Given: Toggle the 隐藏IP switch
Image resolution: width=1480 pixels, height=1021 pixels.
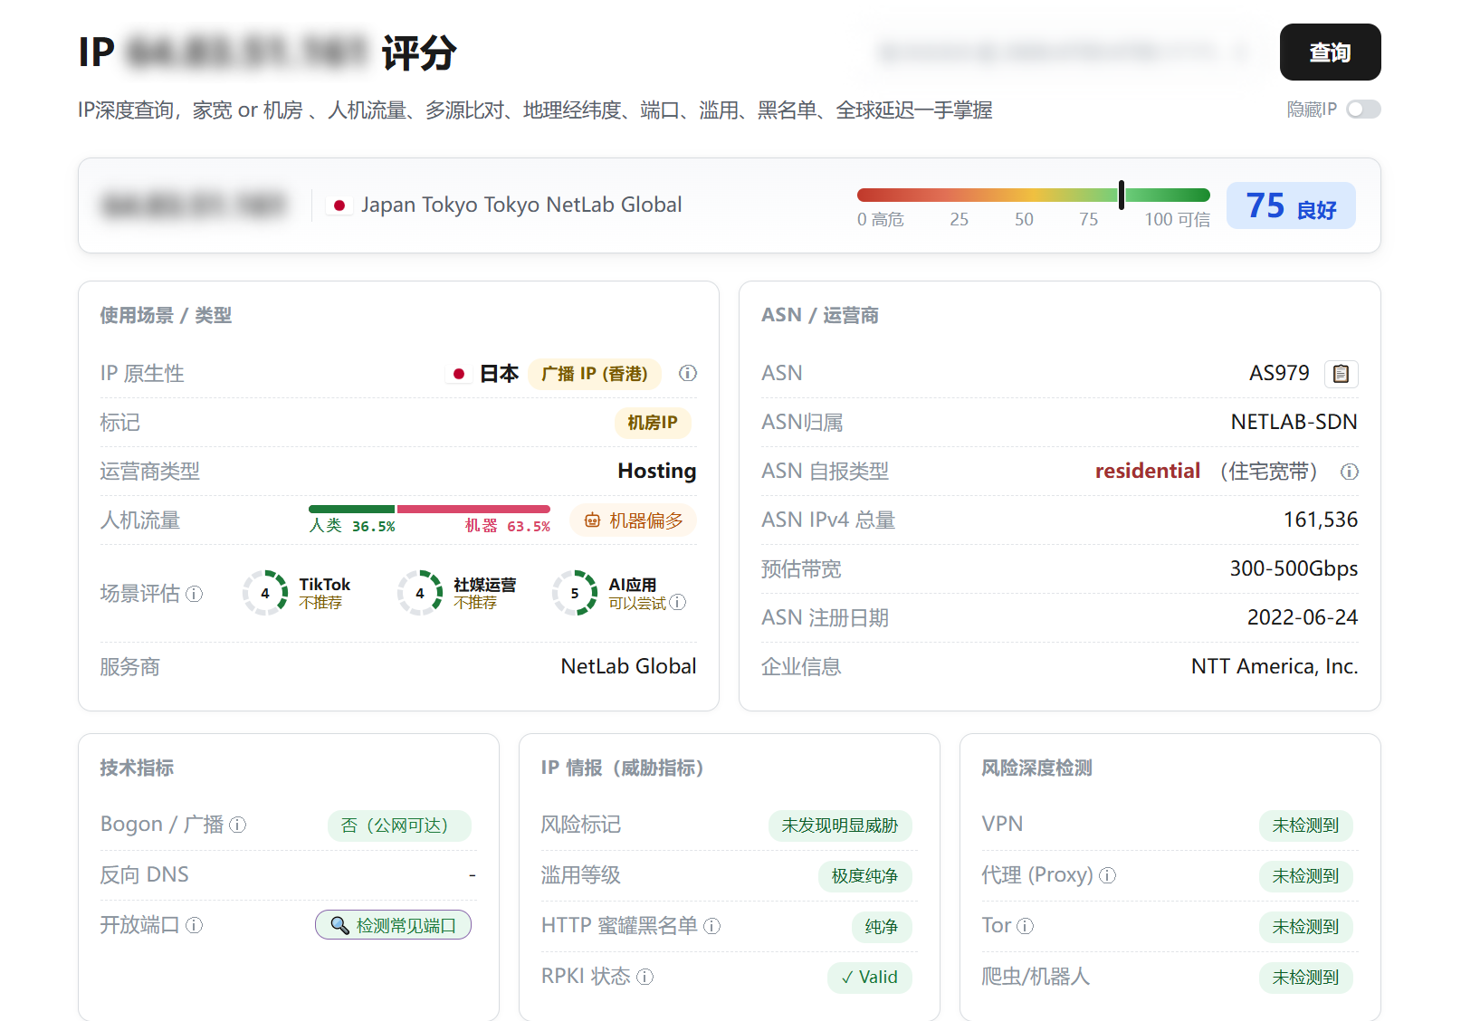Looking at the screenshot, I should (1363, 110).
